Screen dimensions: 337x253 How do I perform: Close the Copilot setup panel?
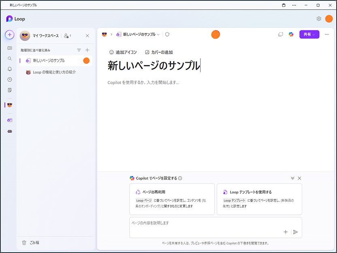tap(299, 178)
